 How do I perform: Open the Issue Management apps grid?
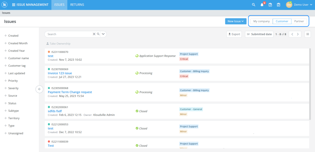tap(30, 5)
